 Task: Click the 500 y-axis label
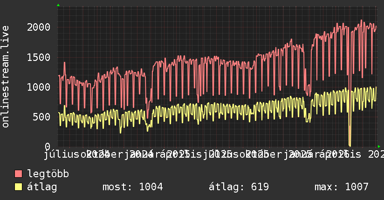[41, 117]
